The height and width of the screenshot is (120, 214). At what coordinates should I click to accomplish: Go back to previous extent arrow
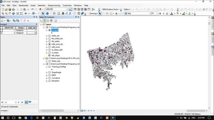coord(25,13)
